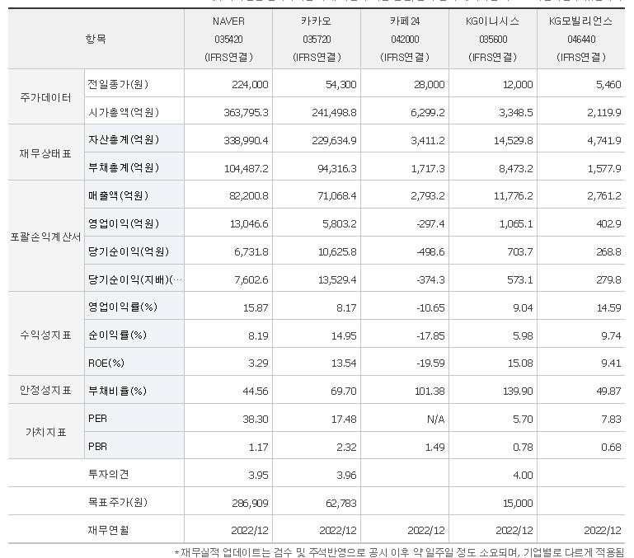Click KG이니시스 target price 15,000
The height and width of the screenshot is (558, 634).
click(x=518, y=503)
